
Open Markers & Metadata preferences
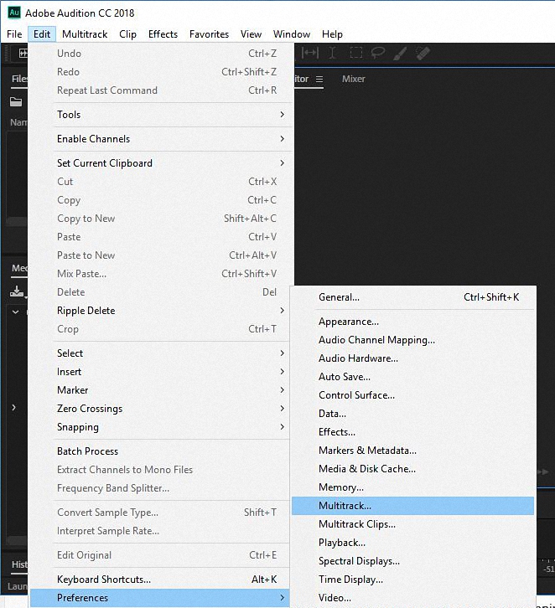pyautogui.click(x=413, y=451)
